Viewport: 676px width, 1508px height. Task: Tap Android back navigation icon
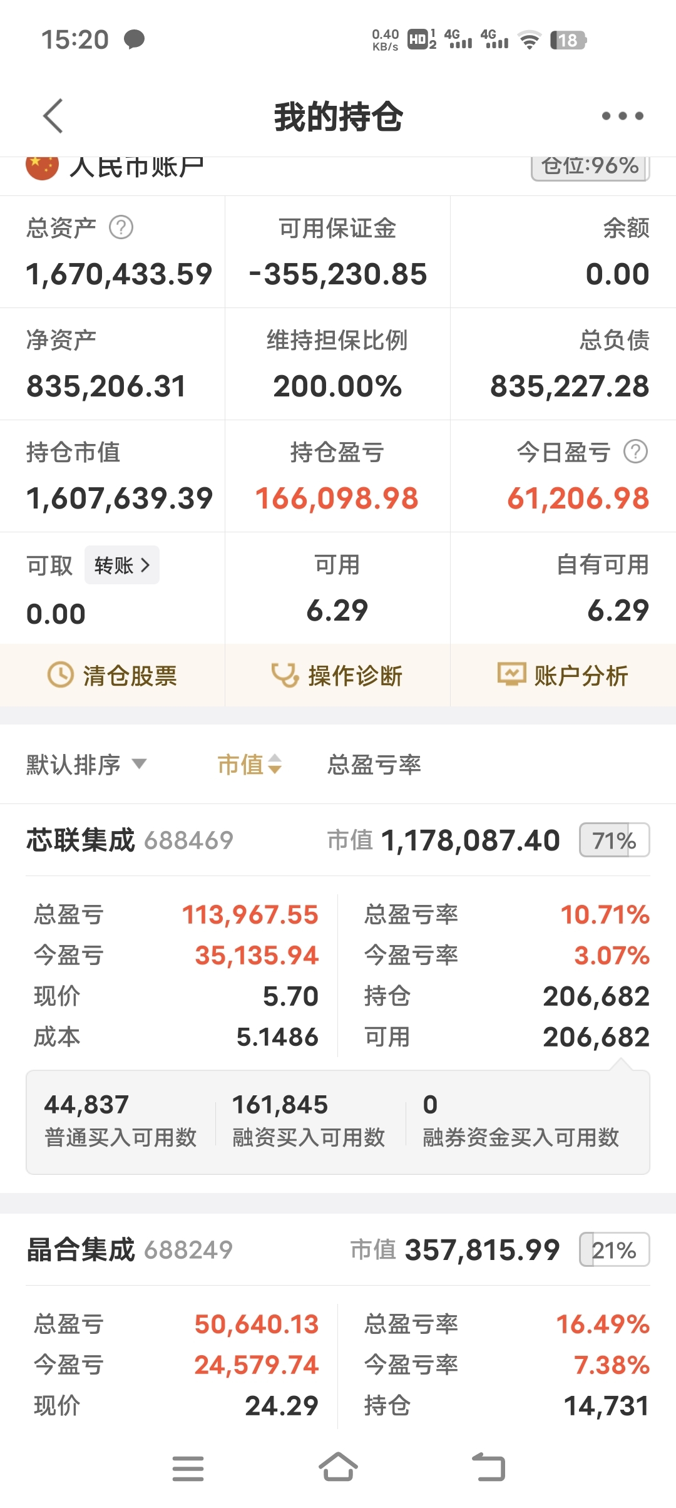point(488,1467)
